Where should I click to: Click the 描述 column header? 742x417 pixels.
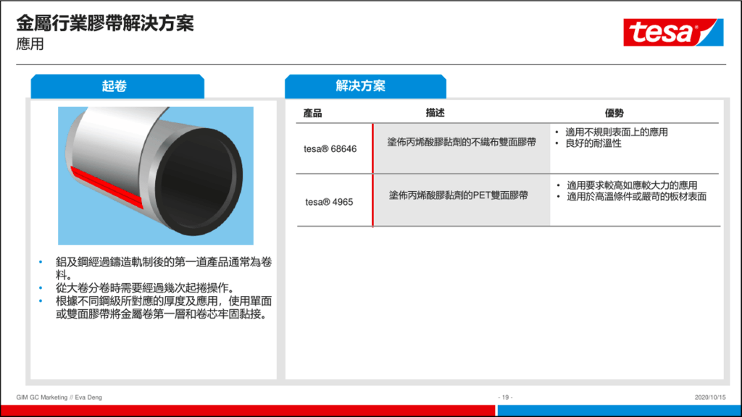click(435, 113)
